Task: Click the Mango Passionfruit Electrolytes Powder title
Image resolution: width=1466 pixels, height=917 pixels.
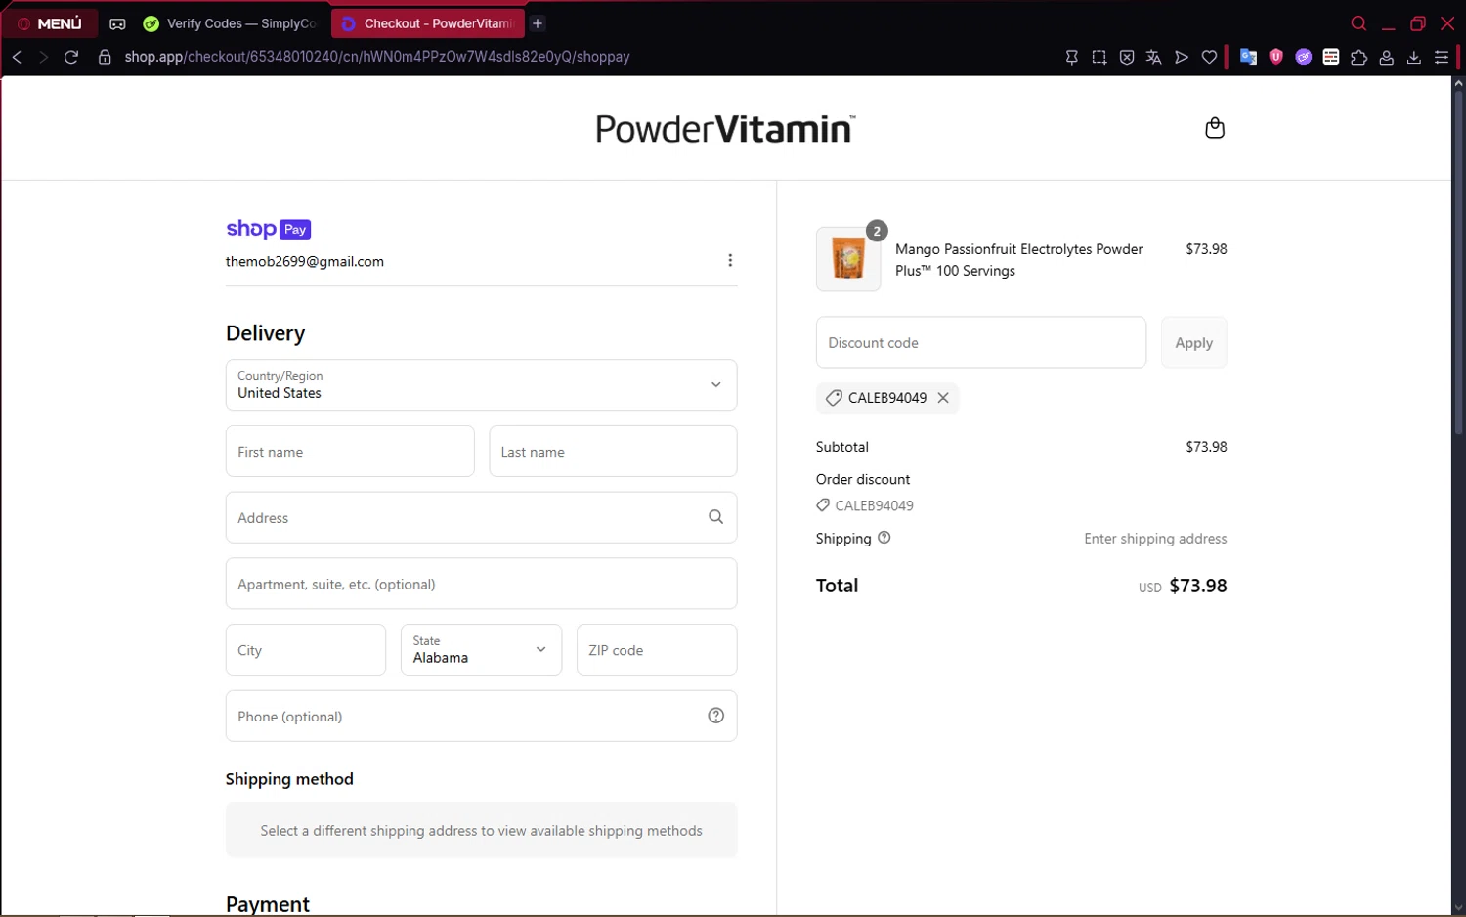Action: click(x=1019, y=260)
